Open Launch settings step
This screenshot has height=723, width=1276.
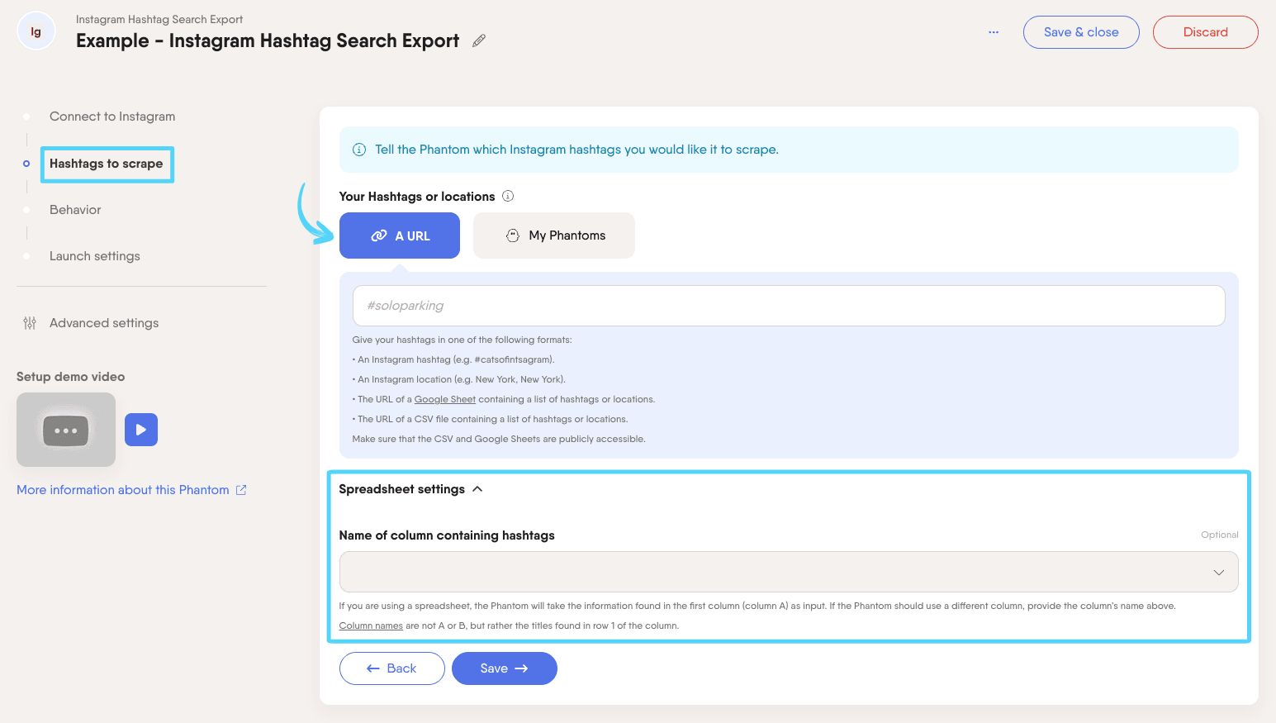point(95,256)
